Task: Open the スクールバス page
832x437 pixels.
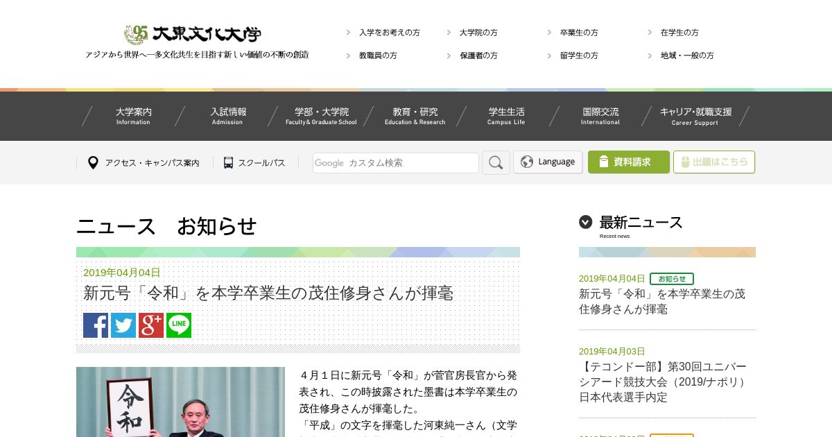Action: tap(261, 163)
